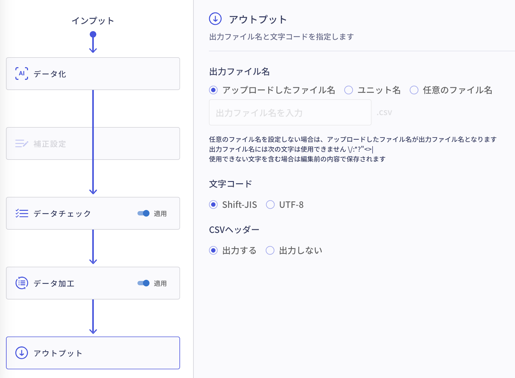Select ユニット名 radio option
Viewport: 515px width, 378px height.
pyautogui.click(x=349, y=90)
